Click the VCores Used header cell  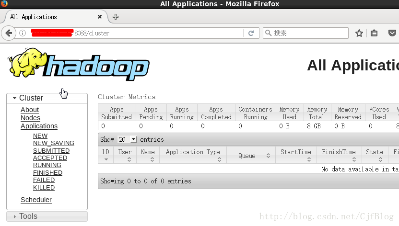(379, 113)
